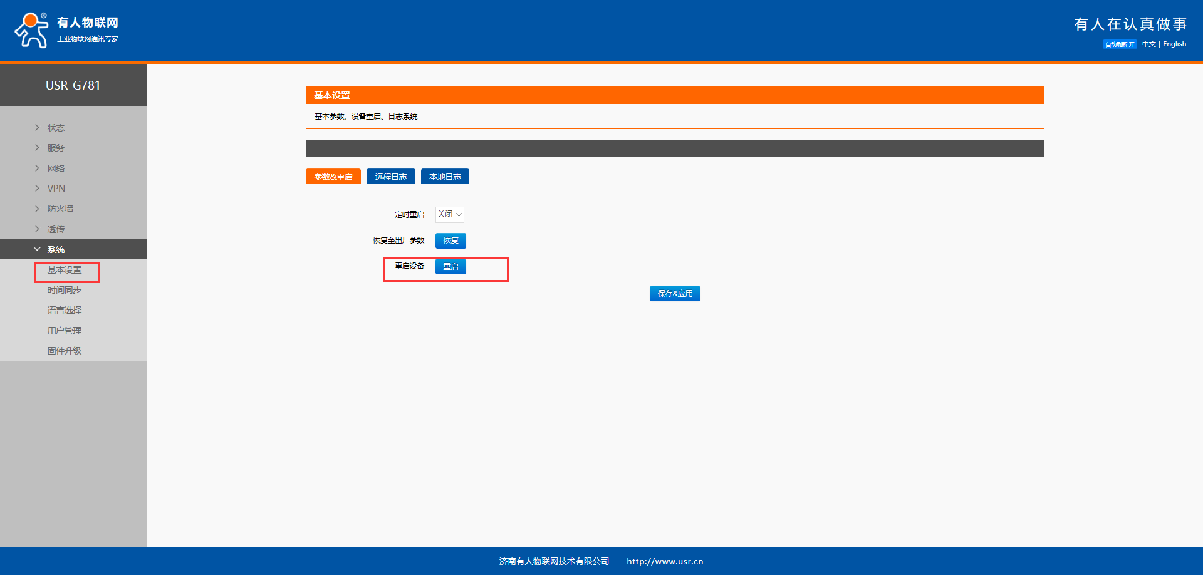
Task: Expand the 服务 sidebar section
Action: pos(56,148)
